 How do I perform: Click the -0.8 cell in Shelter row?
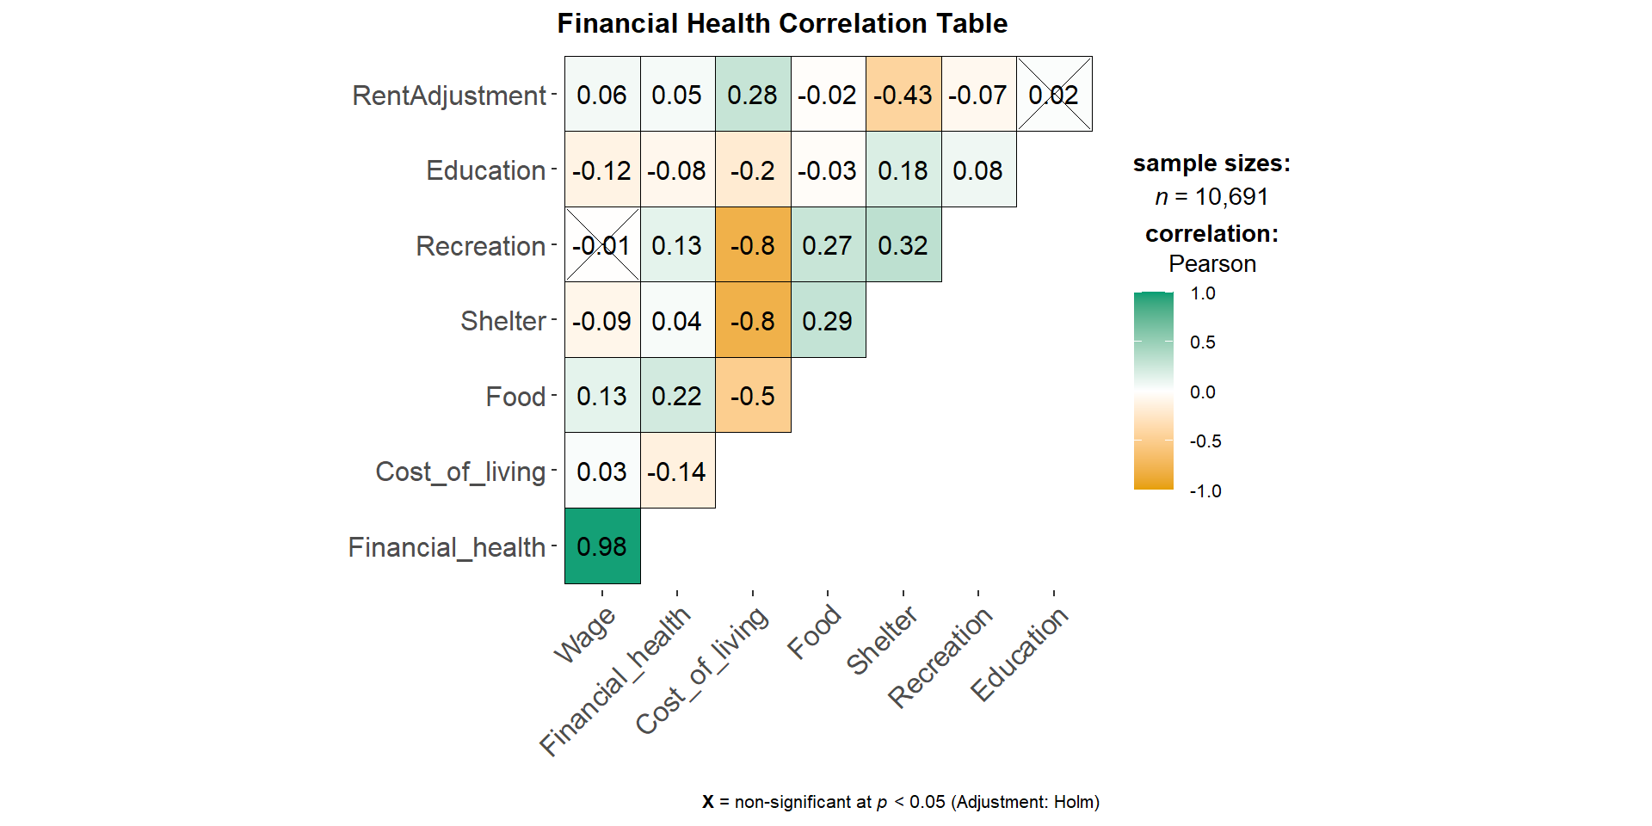point(752,321)
